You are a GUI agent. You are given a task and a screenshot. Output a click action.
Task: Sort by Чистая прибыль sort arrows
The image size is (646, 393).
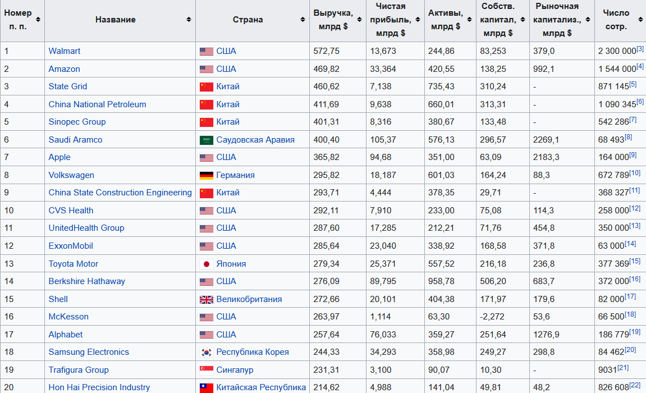[416, 20]
